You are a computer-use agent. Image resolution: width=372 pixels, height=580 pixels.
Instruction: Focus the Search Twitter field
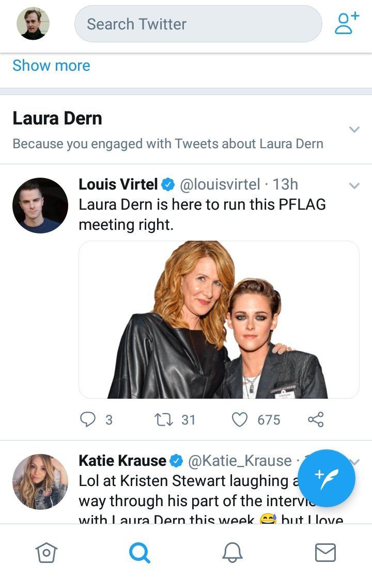(x=198, y=24)
